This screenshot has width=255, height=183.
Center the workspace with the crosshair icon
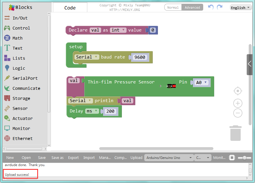point(238,91)
